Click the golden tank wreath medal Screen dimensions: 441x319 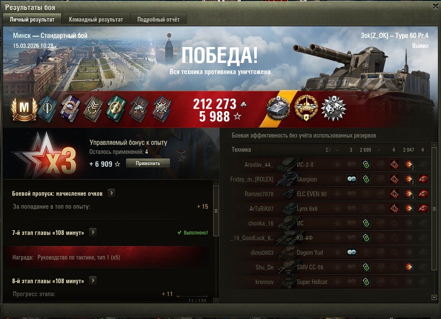pos(306,108)
